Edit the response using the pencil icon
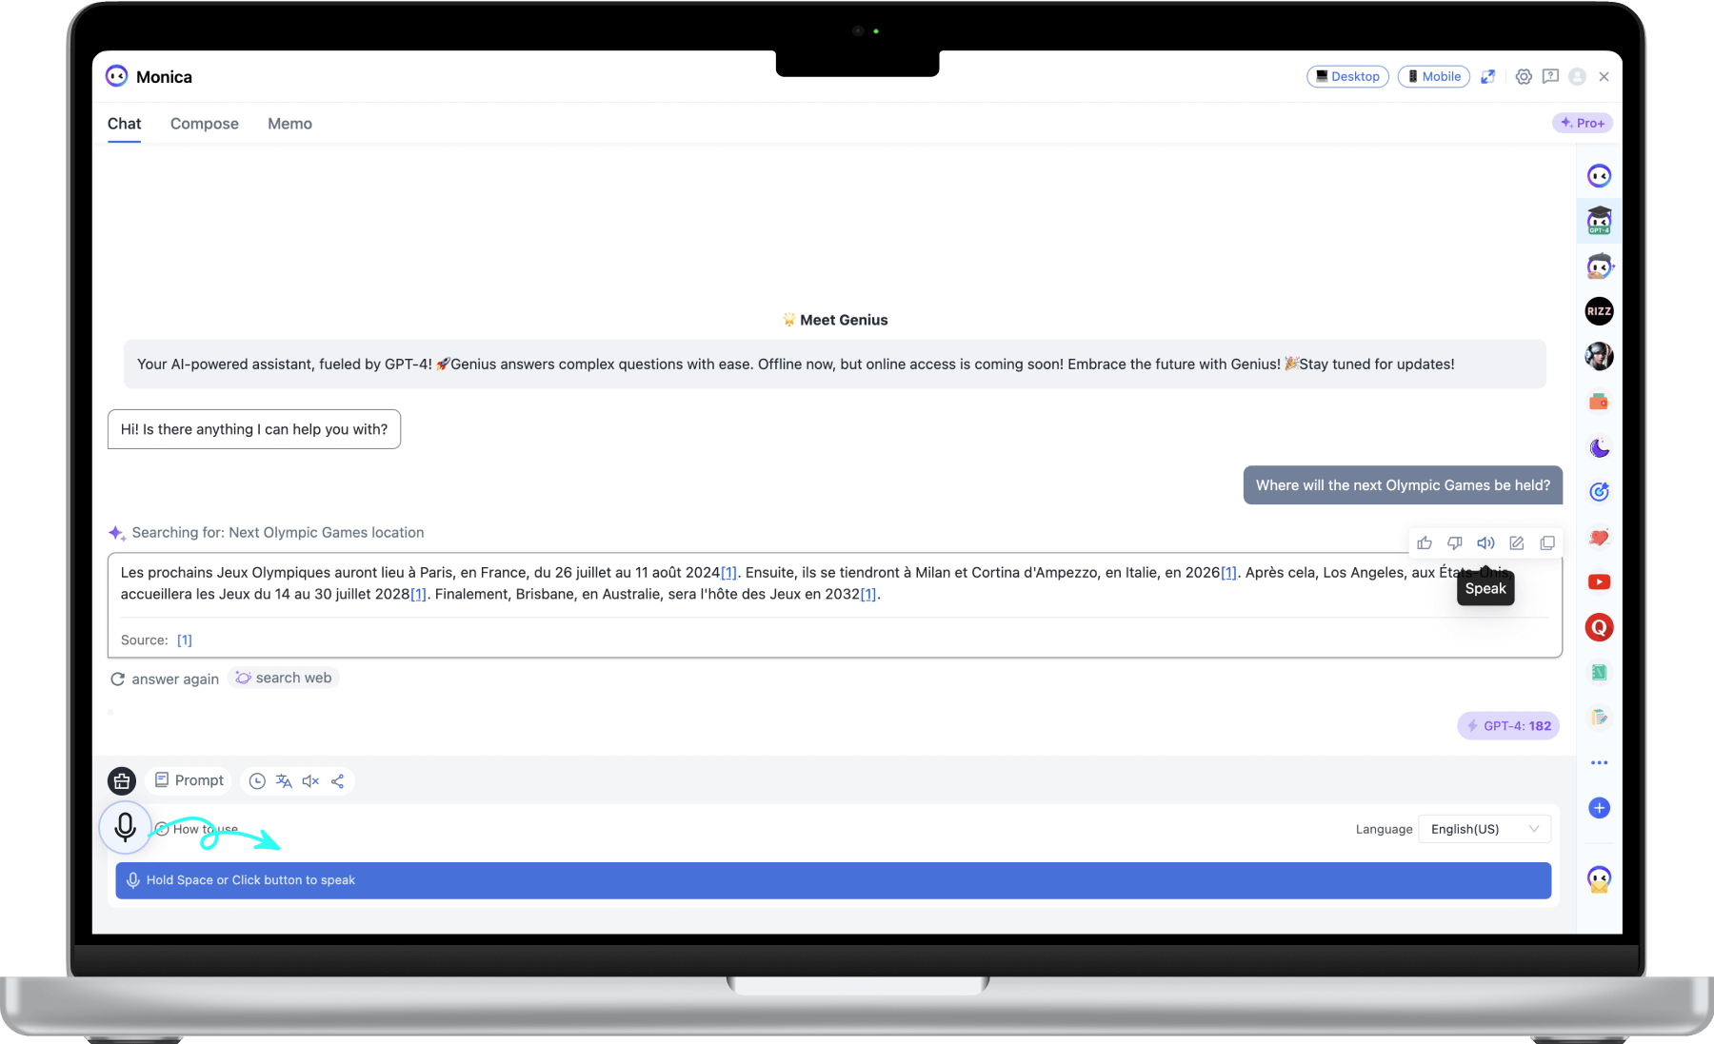1714x1044 pixels. [x=1517, y=542]
